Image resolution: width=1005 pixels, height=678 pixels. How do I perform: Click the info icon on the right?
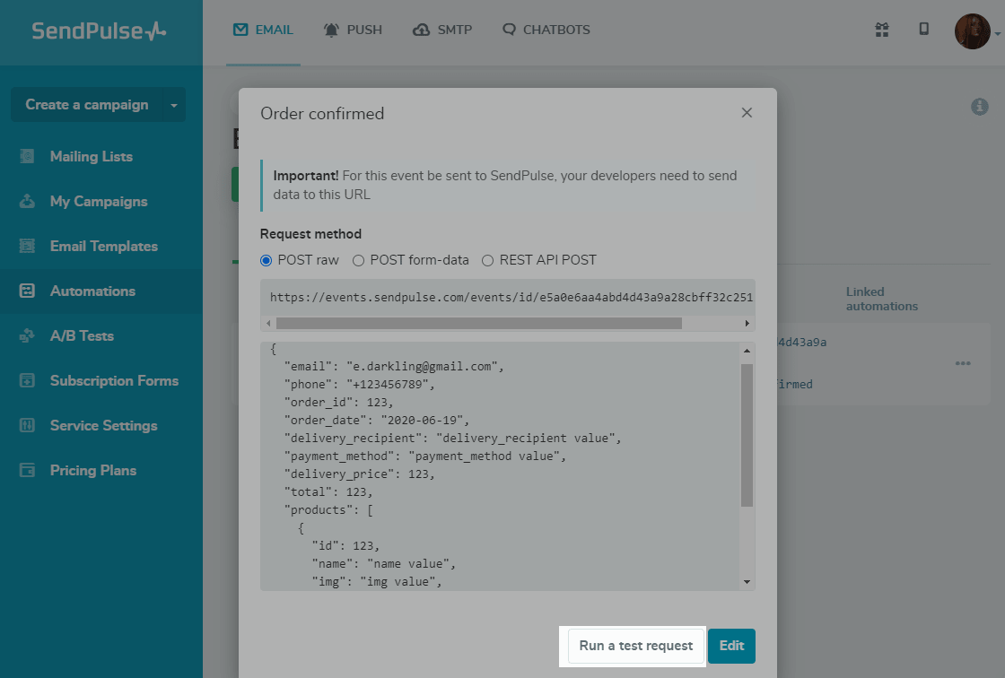979,107
